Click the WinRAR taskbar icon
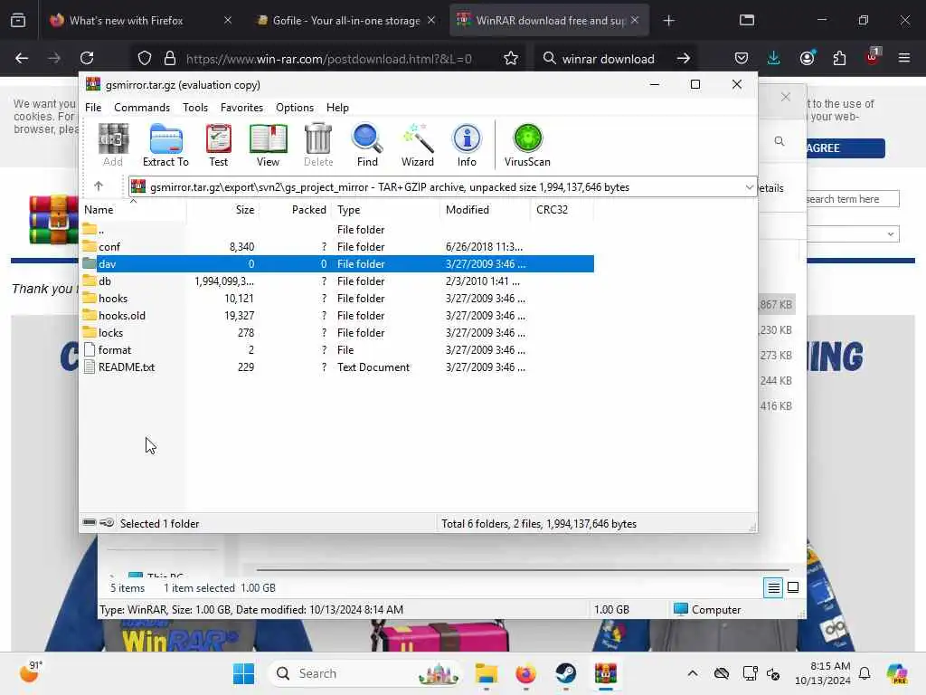The width and height of the screenshot is (926, 695). tap(605, 673)
